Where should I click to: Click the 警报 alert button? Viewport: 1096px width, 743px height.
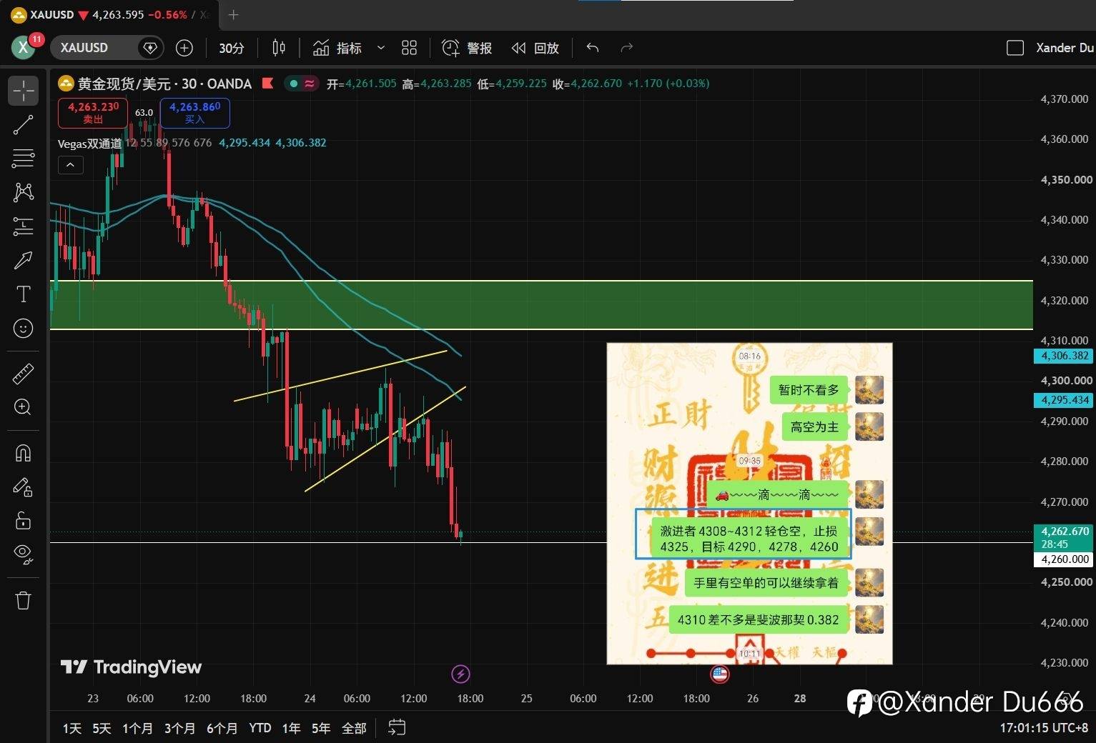click(467, 48)
